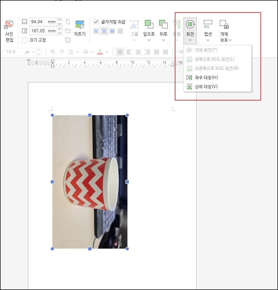Click the image's right-middle square handle
Viewport: 278px width, 290px height.
click(127, 182)
